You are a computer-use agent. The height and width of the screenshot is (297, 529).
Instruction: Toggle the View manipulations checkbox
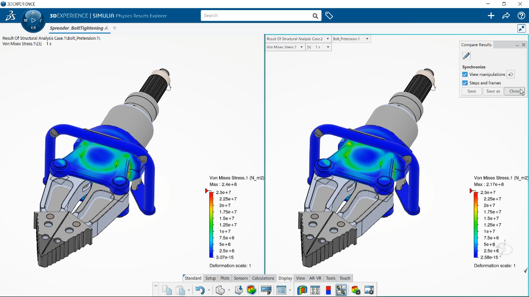465,74
